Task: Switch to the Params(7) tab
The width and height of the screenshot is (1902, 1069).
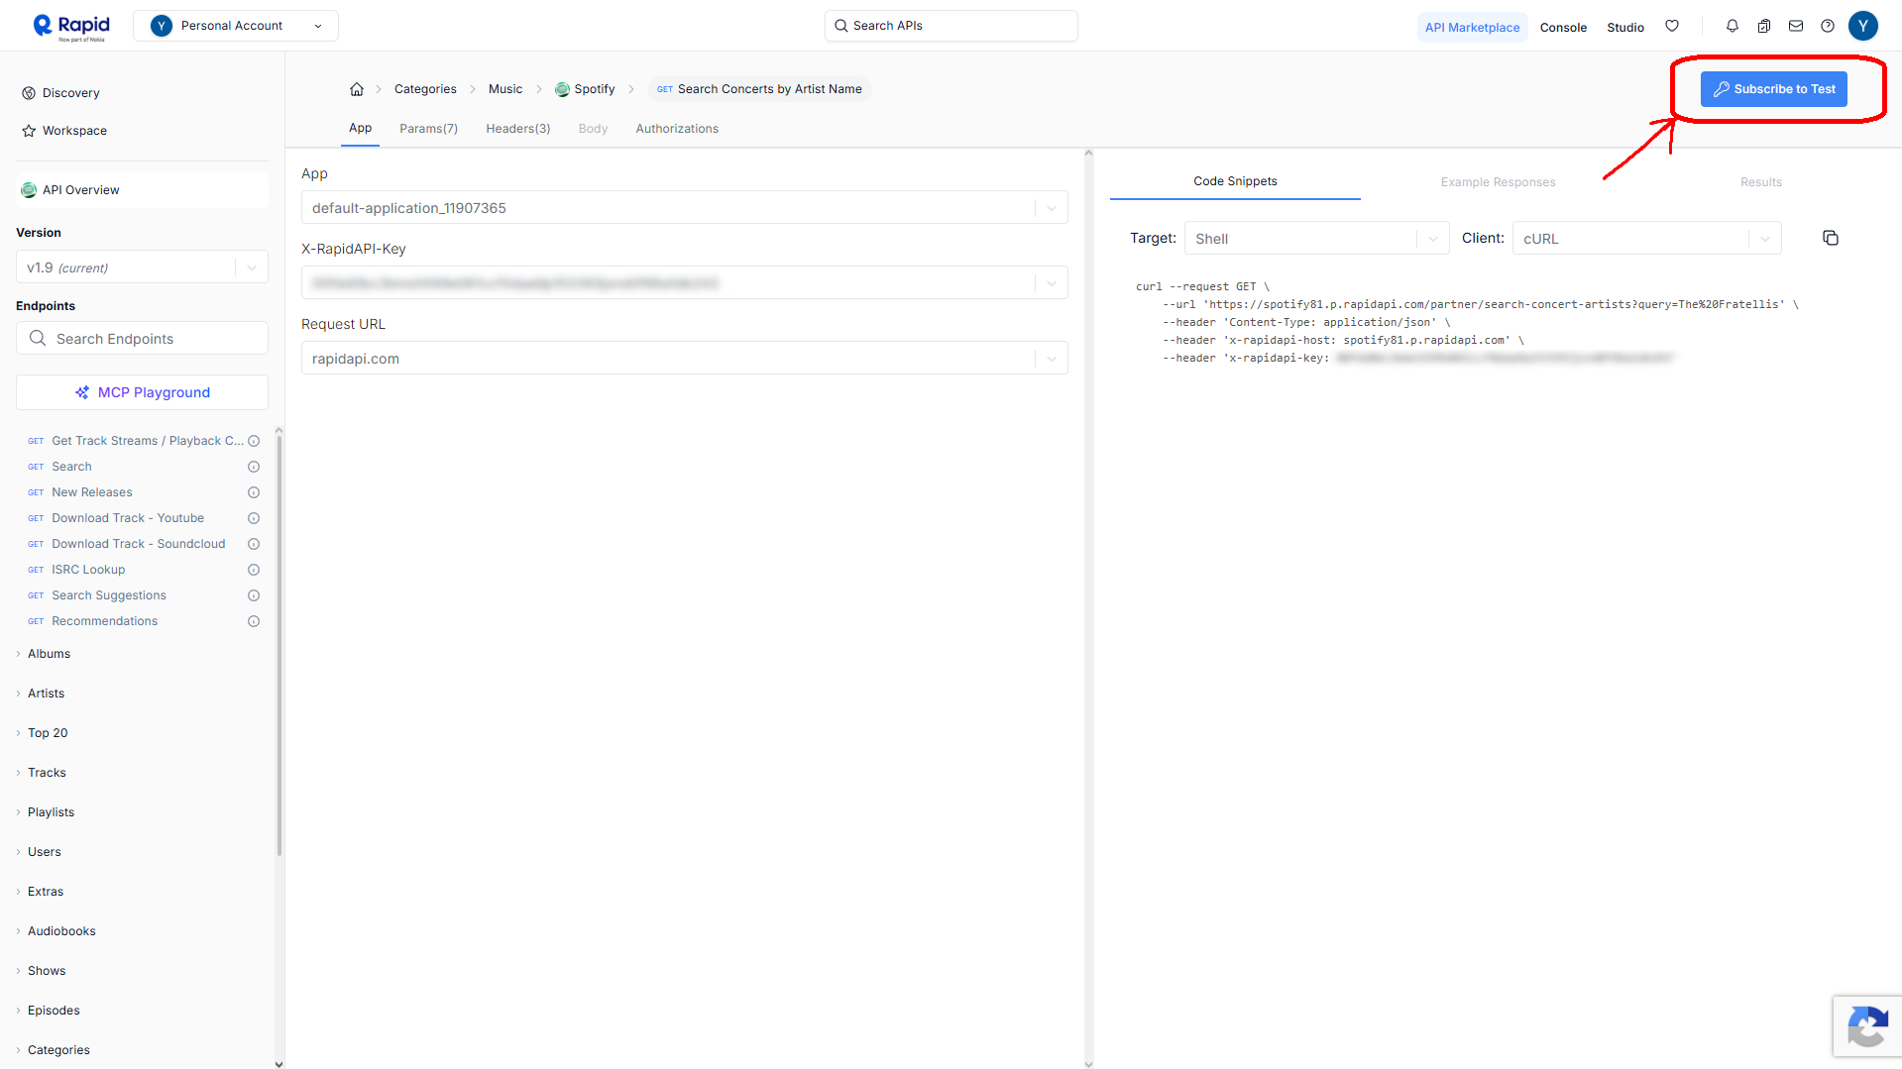Action: [428, 129]
